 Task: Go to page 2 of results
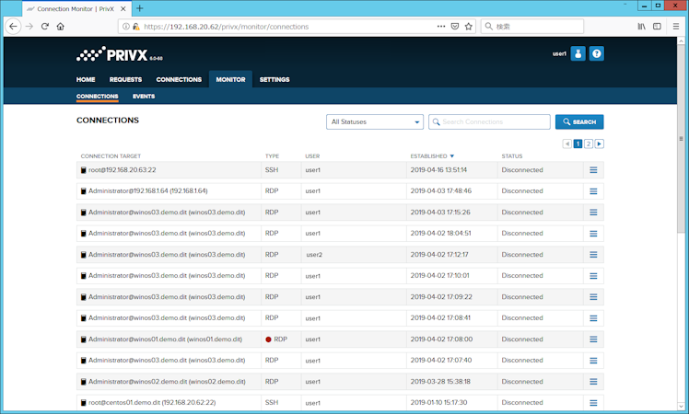(589, 144)
